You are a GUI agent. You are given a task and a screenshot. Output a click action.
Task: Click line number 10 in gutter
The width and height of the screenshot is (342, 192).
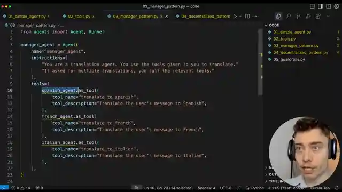coord(10,90)
